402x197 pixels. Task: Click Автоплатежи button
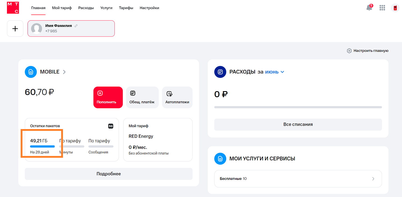177,97
